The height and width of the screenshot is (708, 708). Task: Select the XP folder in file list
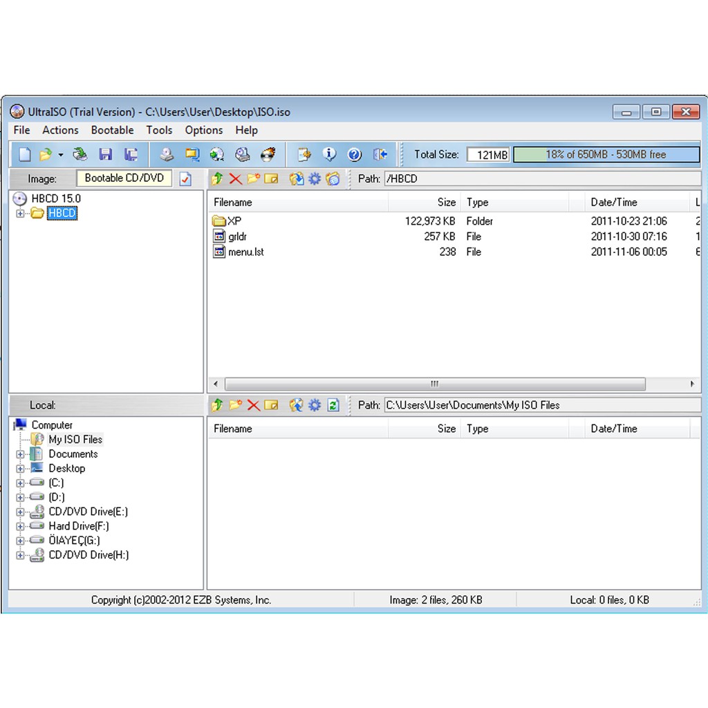234,221
